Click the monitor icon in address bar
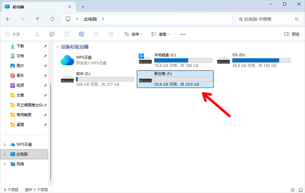This screenshot has height=193, width=305. 68,19
